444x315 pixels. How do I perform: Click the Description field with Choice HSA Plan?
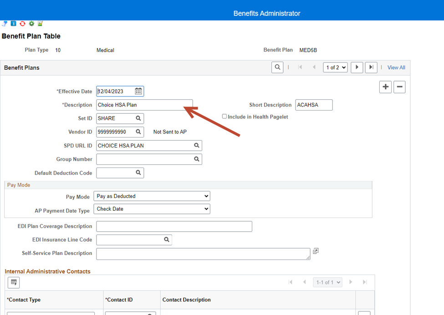click(x=144, y=105)
